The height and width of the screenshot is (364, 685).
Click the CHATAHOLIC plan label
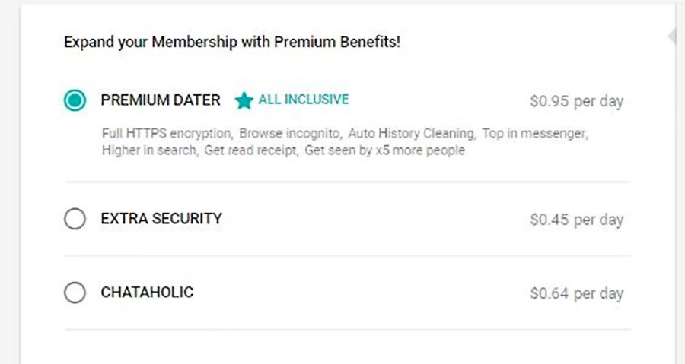pyautogui.click(x=147, y=293)
